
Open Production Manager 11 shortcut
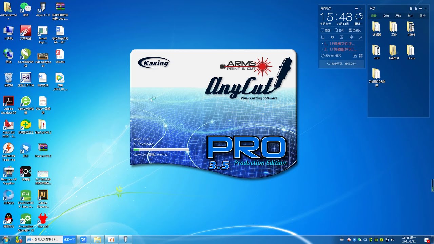pos(26,223)
